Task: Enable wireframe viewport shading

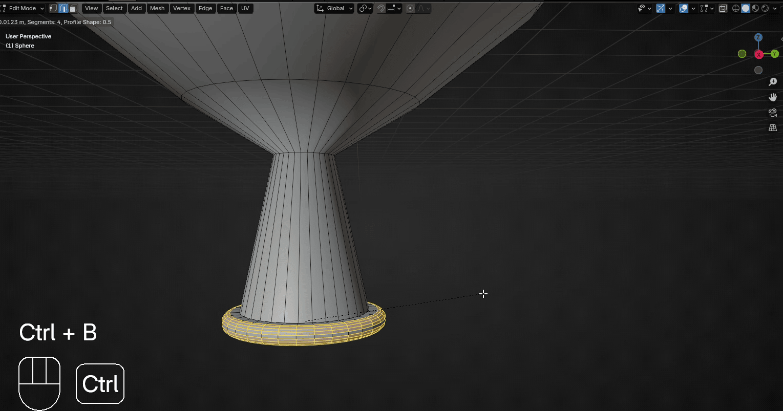Action: [736, 8]
